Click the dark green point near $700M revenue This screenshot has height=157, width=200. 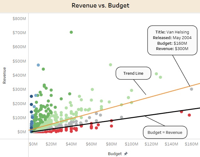tap(71, 32)
